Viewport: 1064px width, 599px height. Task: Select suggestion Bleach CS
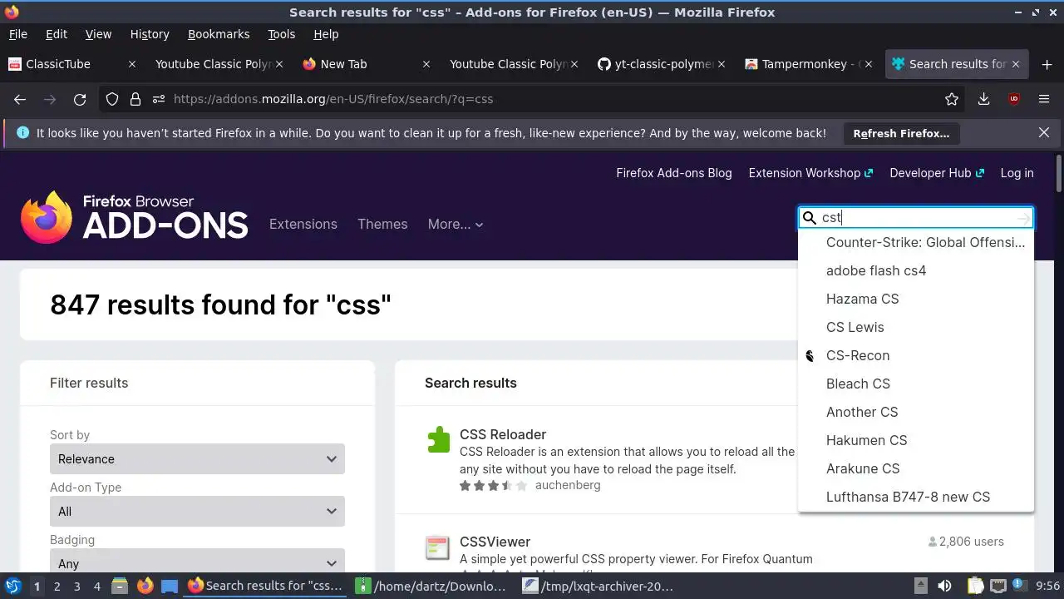pos(915,384)
